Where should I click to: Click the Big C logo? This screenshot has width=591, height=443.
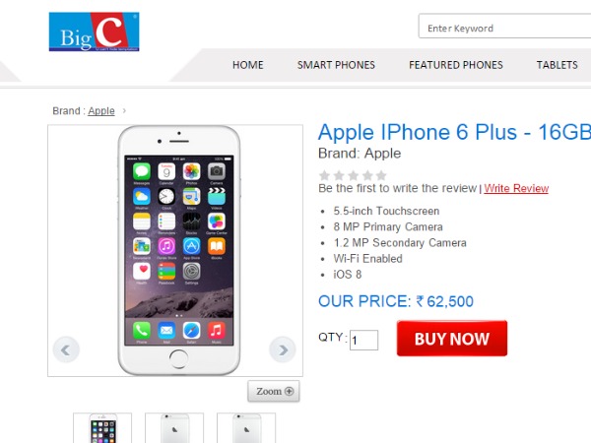tap(94, 32)
